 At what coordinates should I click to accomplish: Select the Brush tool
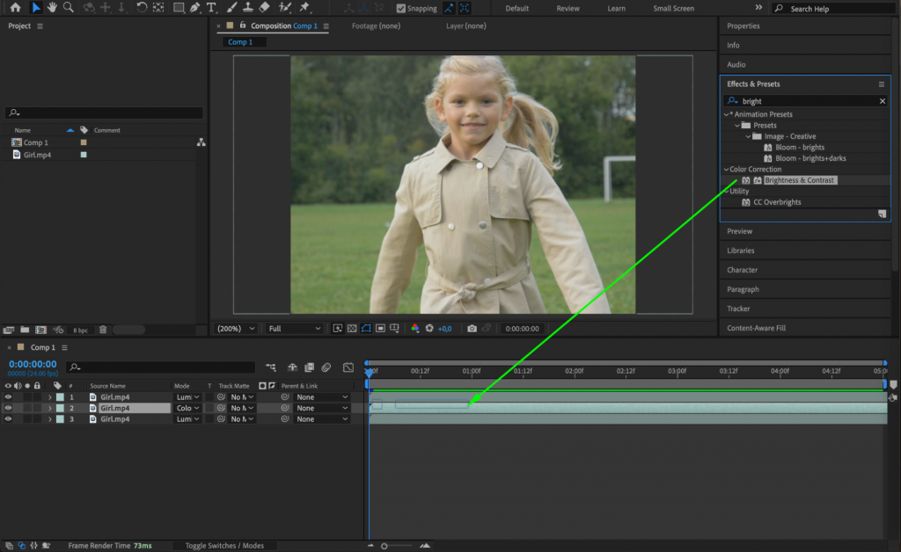(231, 9)
